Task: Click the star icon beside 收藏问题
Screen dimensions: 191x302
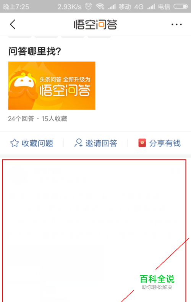Action: coord(15,143)
